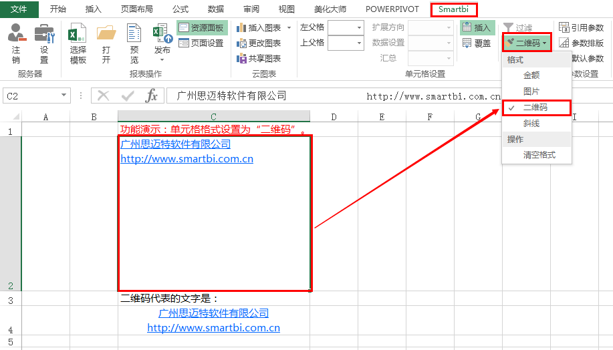Image resolution: width=613 pixels, height=350 pixels.
Task: Choose 清空格式 clear format option
Action: pyautogui.click(x=536, y=155)
